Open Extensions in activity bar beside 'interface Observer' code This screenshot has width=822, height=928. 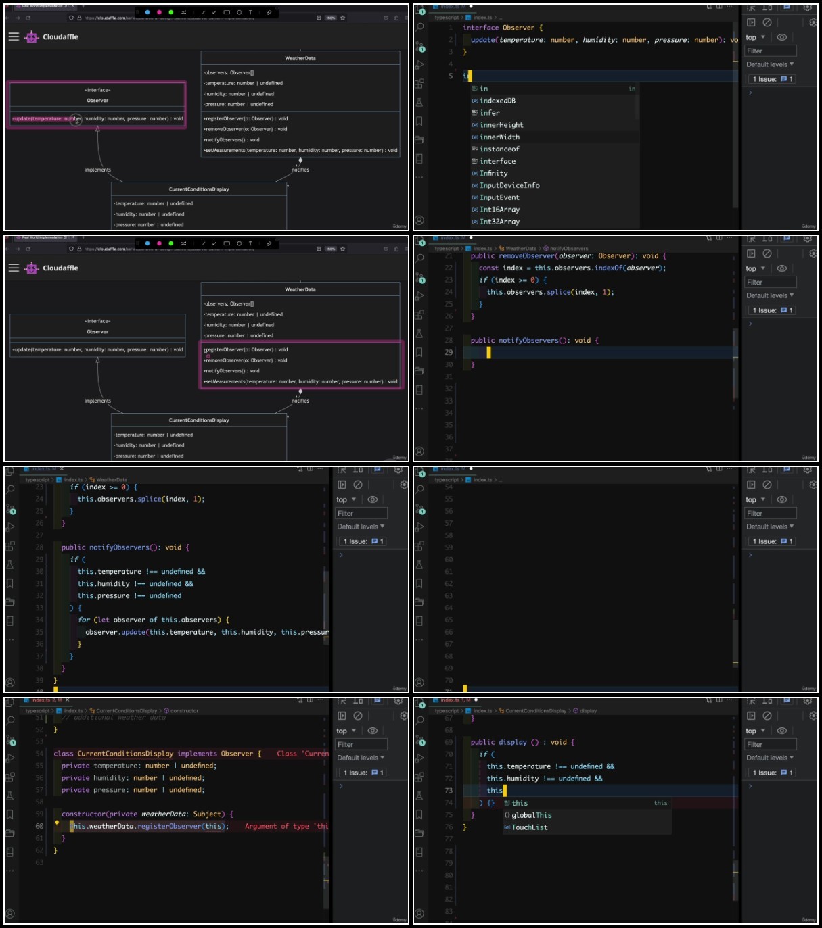419,84
